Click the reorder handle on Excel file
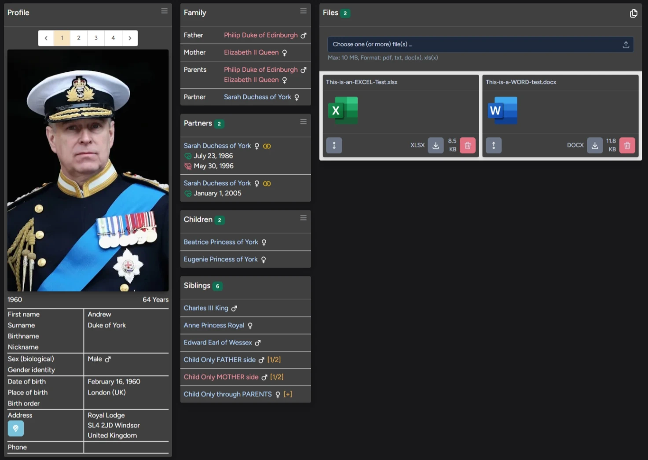The height and width of the screenshot is (460, 648). [x=334, y=145]
